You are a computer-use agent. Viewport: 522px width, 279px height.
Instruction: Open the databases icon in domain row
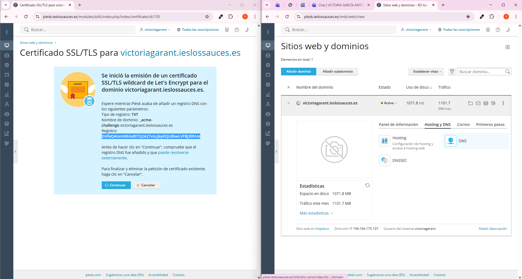(486, 103)
